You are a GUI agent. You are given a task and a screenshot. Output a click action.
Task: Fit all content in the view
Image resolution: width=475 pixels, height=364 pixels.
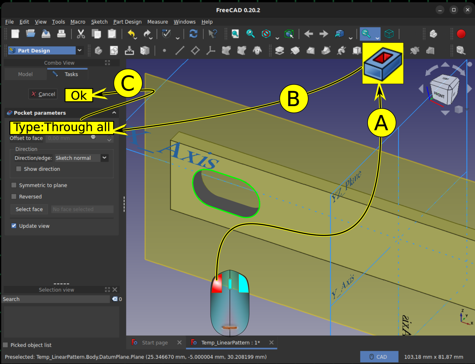235,34
